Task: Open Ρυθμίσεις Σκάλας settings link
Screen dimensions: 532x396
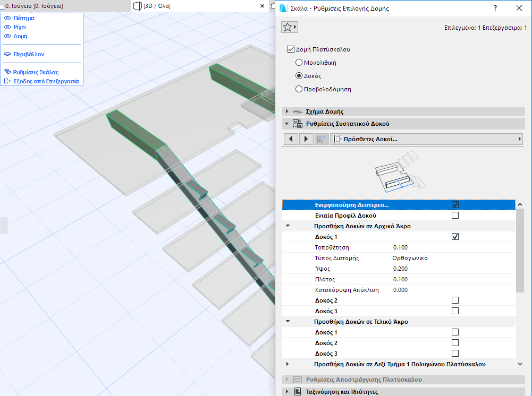Action: [35, 72]
